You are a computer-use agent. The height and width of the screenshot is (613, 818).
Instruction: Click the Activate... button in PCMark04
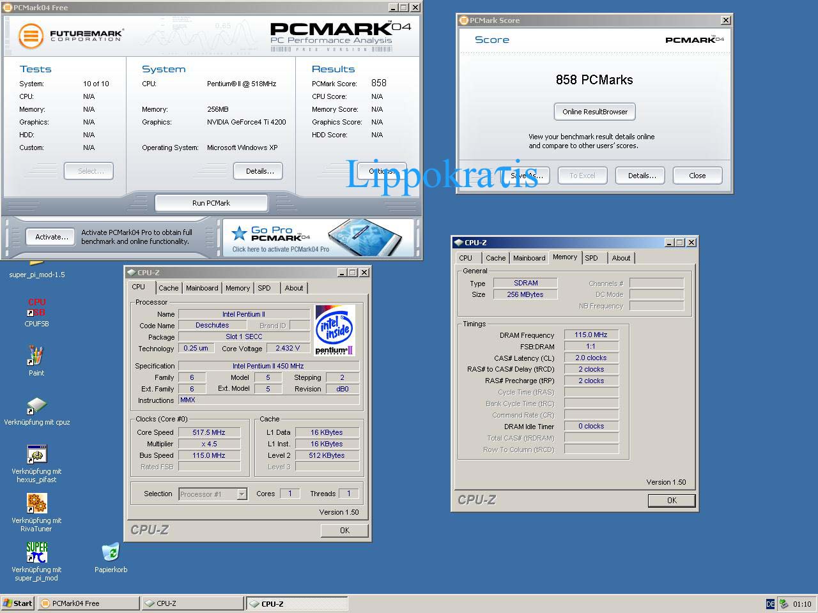tap(51, 237)
